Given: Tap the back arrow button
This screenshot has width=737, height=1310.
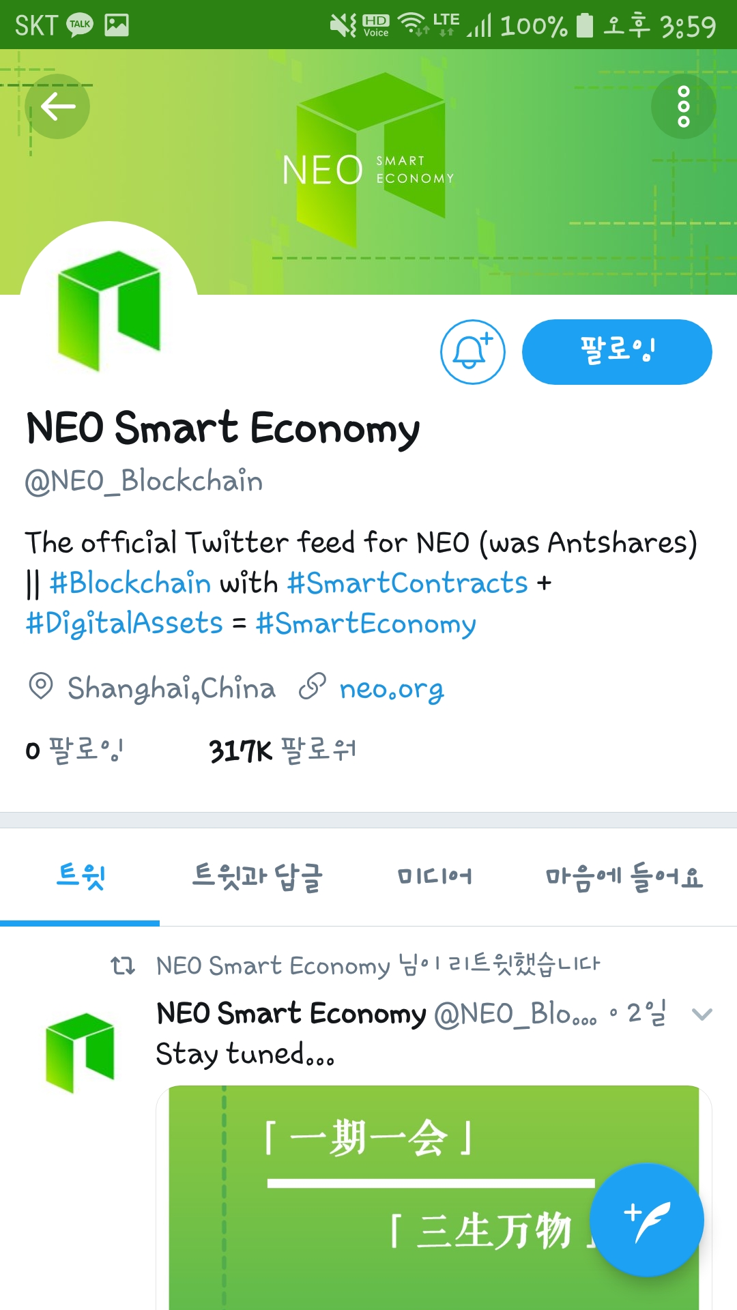Looking at the screenshot, I should [x=57, y=106].
